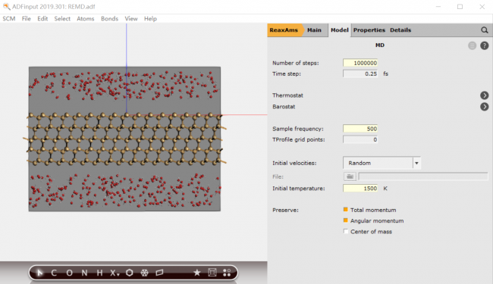Choose the Carbon atom tool C
This screenshot has height=284, width=493.
pyautogui.click(x=54, y=273)
